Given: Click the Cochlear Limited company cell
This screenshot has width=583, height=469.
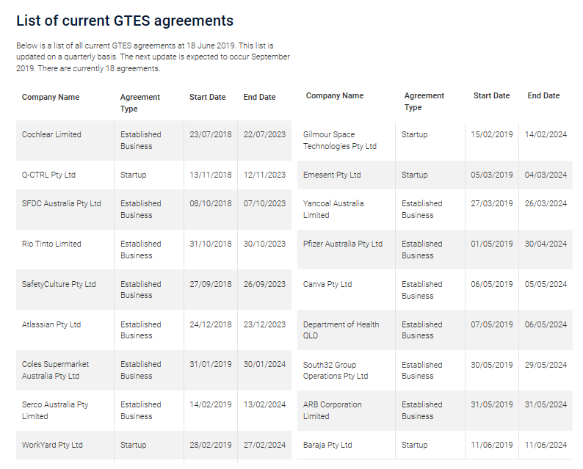Looking at the screenshot, I should [51, 134].
